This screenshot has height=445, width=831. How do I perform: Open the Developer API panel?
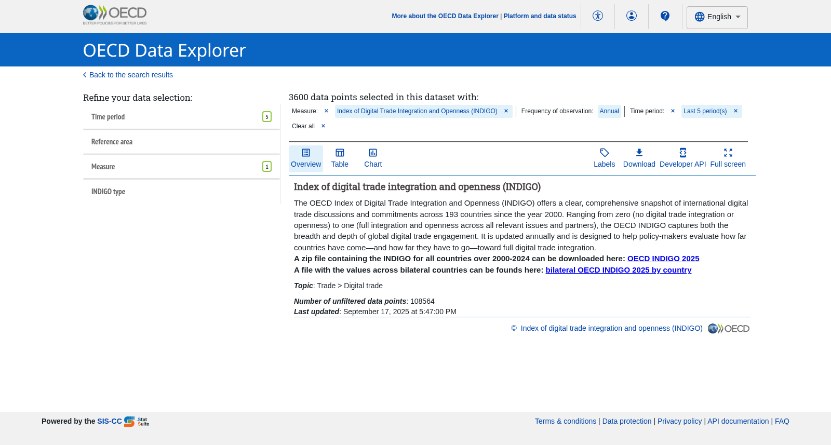683,158
